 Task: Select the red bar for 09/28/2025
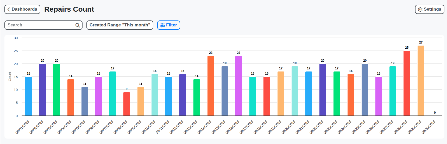point(407,83)
